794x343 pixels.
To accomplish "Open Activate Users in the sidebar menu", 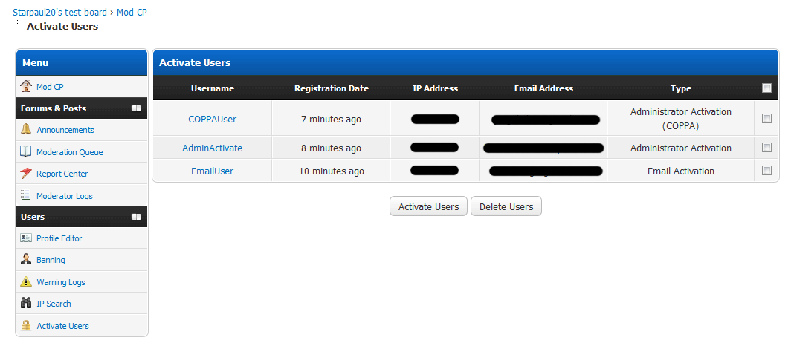I will [x=62, y=326].
